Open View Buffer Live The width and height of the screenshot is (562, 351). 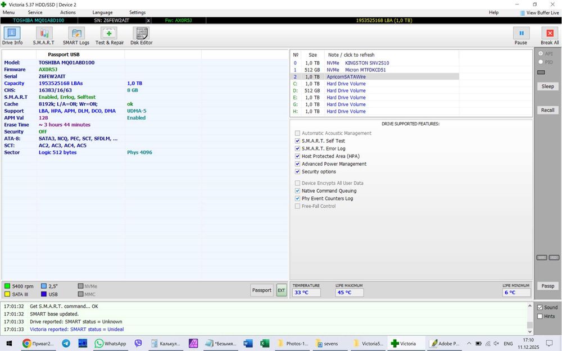tap(540, 12)
